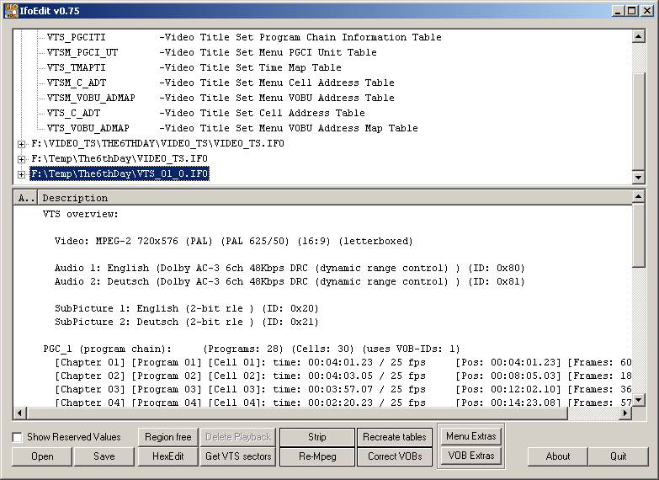
Task: Expand the F:\VIDEO_TS\THE6THDAY\VIDEO_TS\VIDEO_TS.IFO node
Action: pos(21,144)
